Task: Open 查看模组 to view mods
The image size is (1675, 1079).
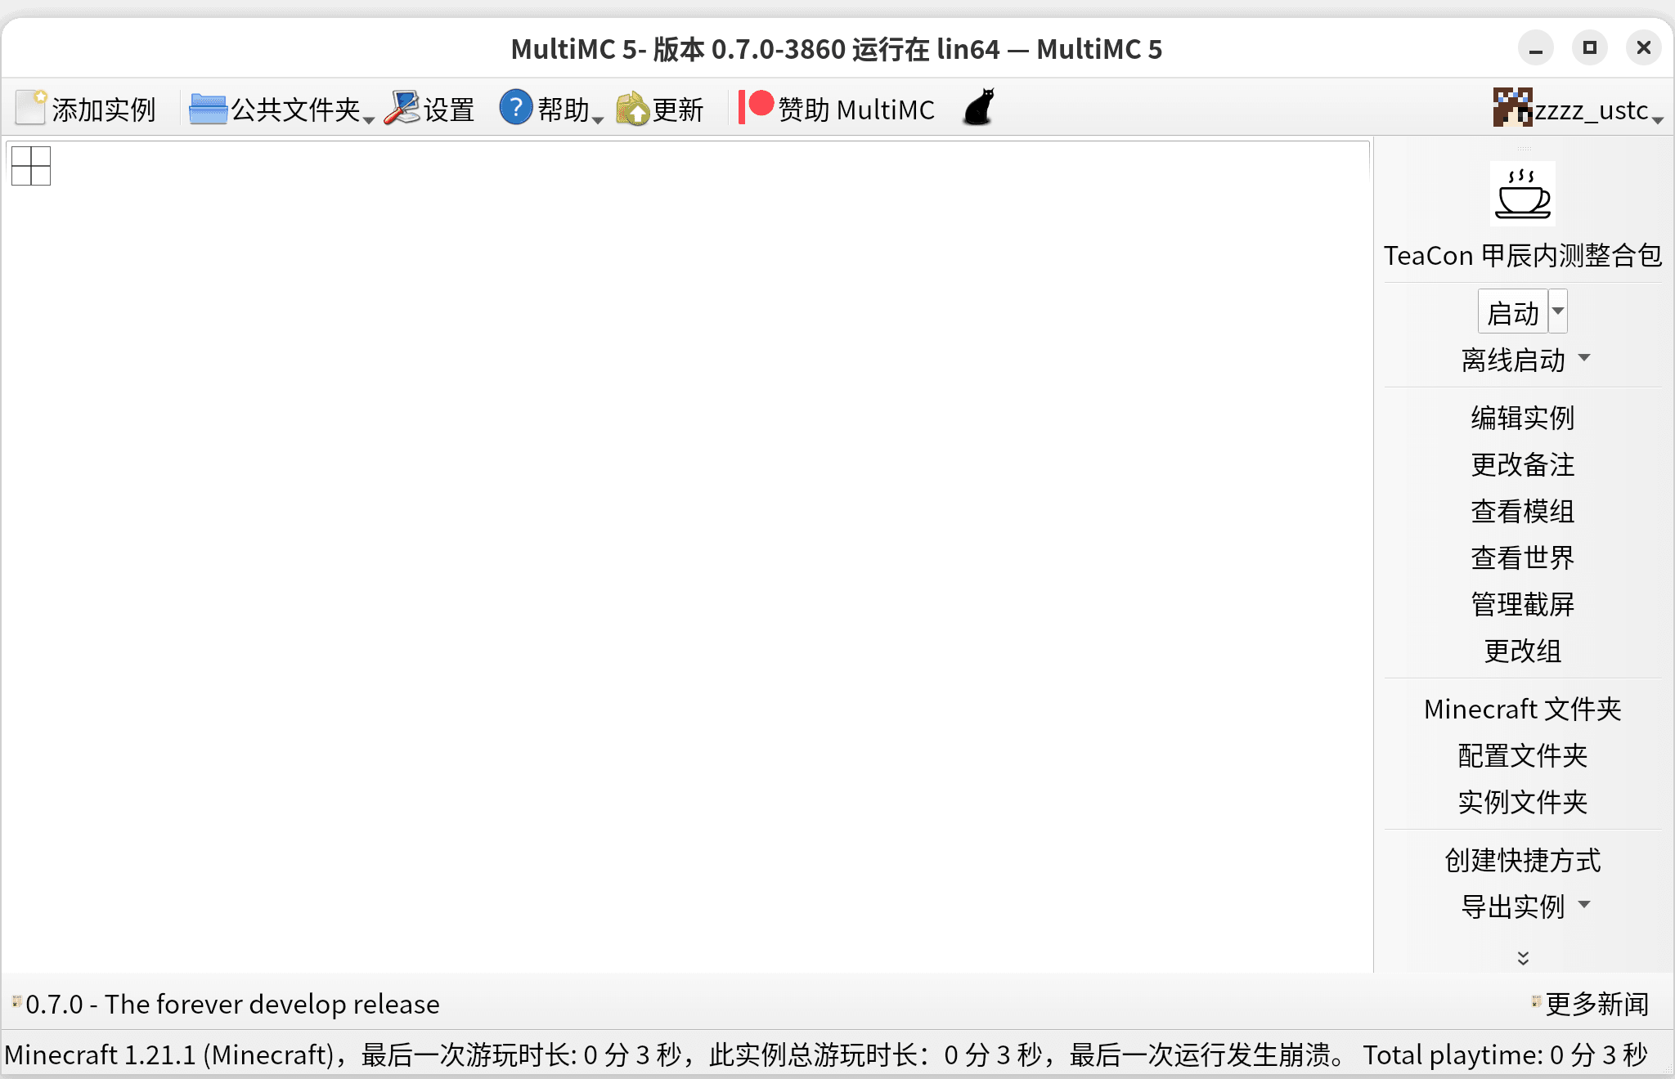Action: click(1523, 511)
